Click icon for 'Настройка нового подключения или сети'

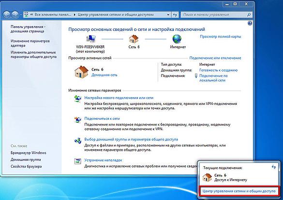[x=78, y=99]
